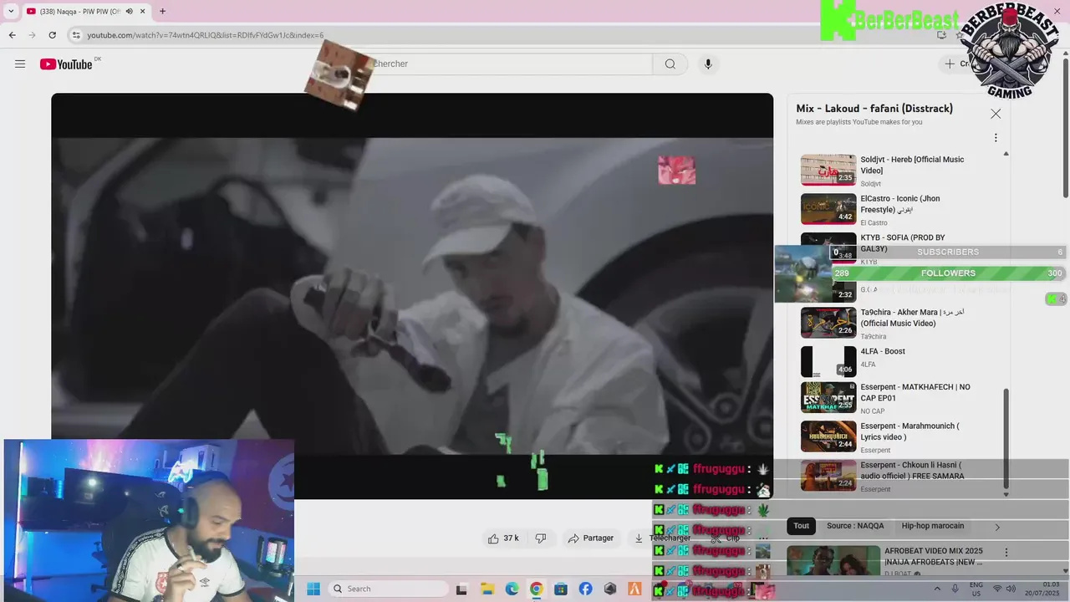
Task: Click the Esserpent MATKHAFECH thumbnail
Action: 828,398
